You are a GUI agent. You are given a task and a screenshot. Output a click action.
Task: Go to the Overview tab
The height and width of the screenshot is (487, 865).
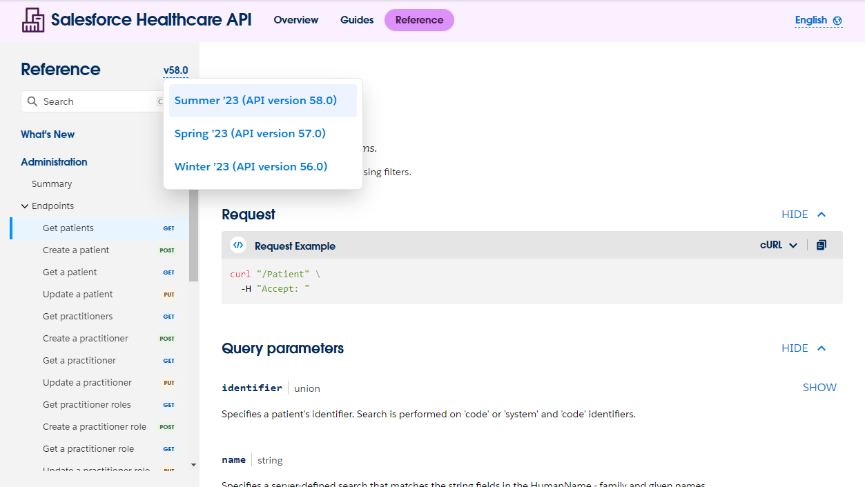click(296, 20)
